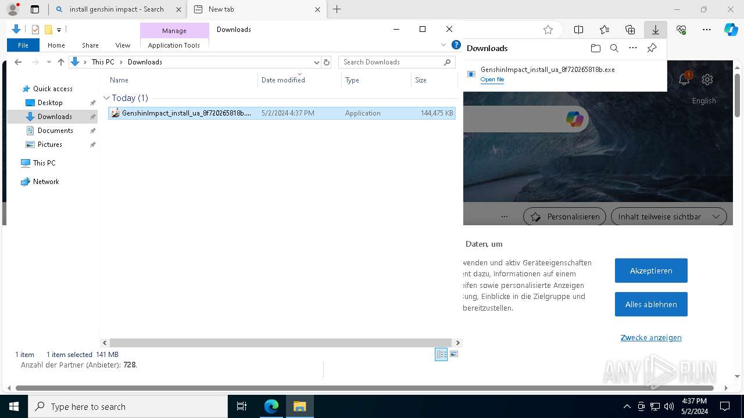Expand the Explorer ribbon chevron
Image resolution: width=744 pixels, height=418 pixels.
(443, 45)
